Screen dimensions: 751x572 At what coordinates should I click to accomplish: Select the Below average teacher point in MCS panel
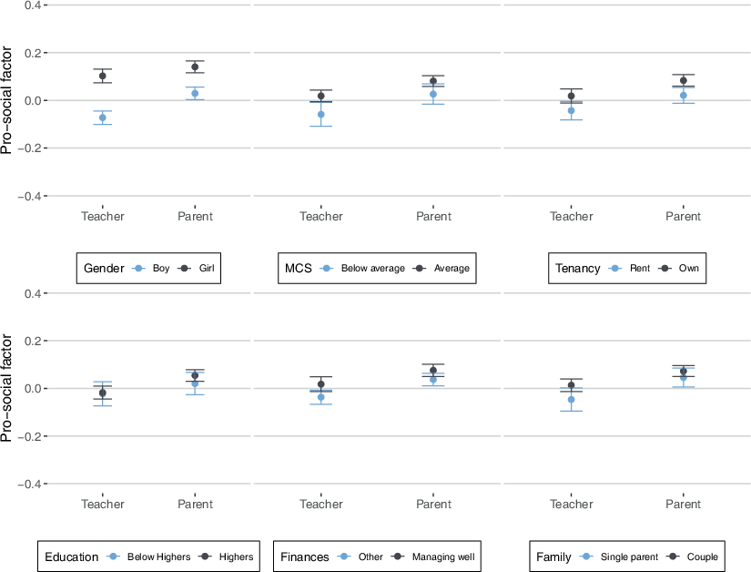(x=321, y=114)
